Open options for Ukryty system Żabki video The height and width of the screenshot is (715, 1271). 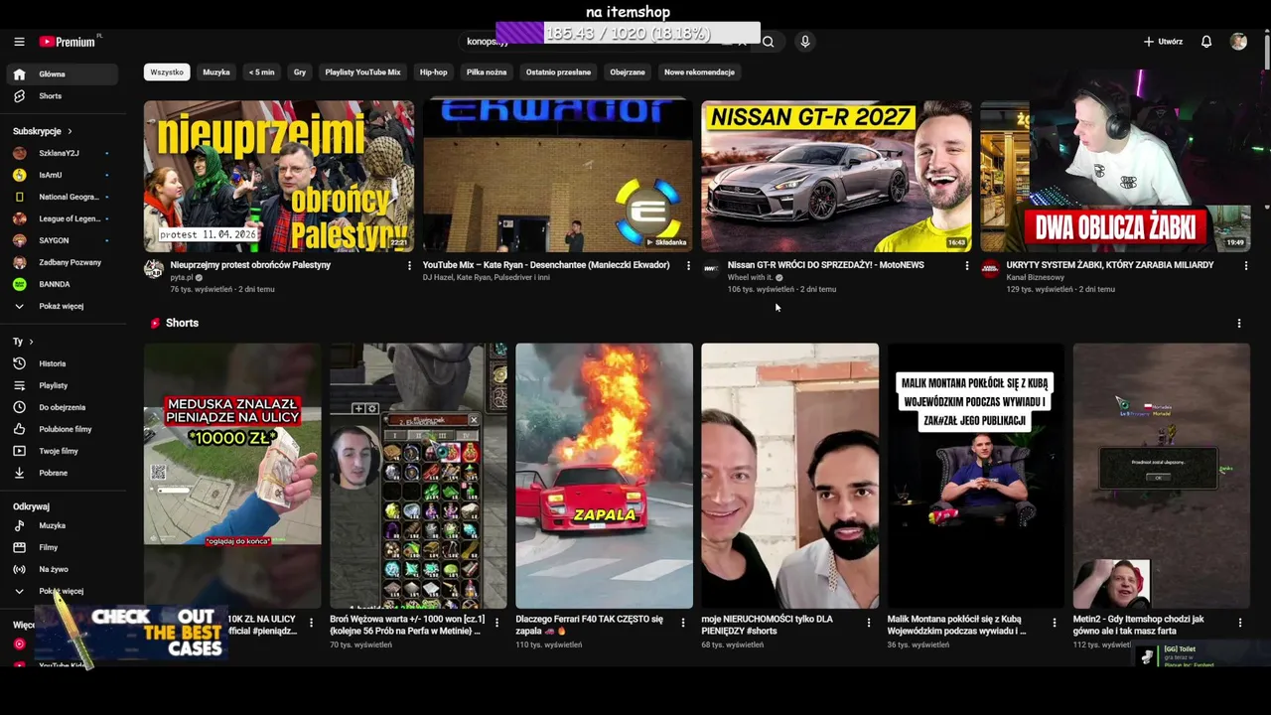click(1246, 266)
